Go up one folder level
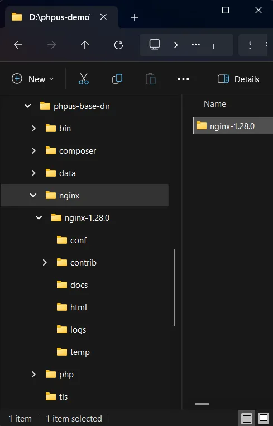 point(85,45)
